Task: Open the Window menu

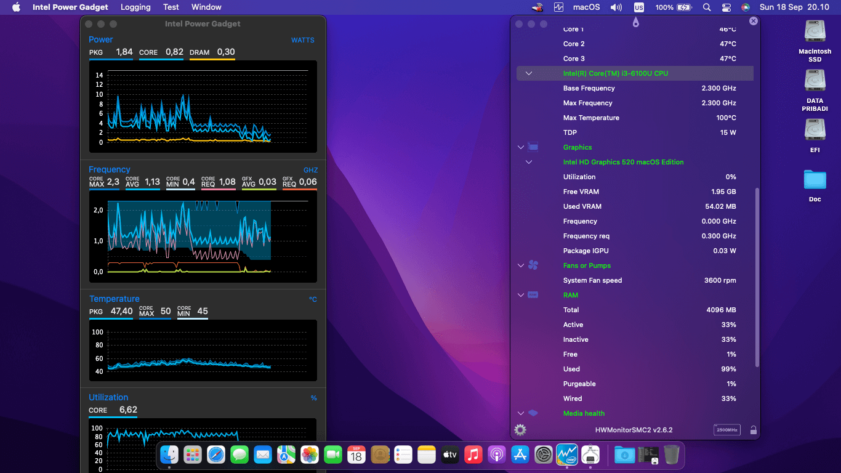Action: (x=206, y=7)
